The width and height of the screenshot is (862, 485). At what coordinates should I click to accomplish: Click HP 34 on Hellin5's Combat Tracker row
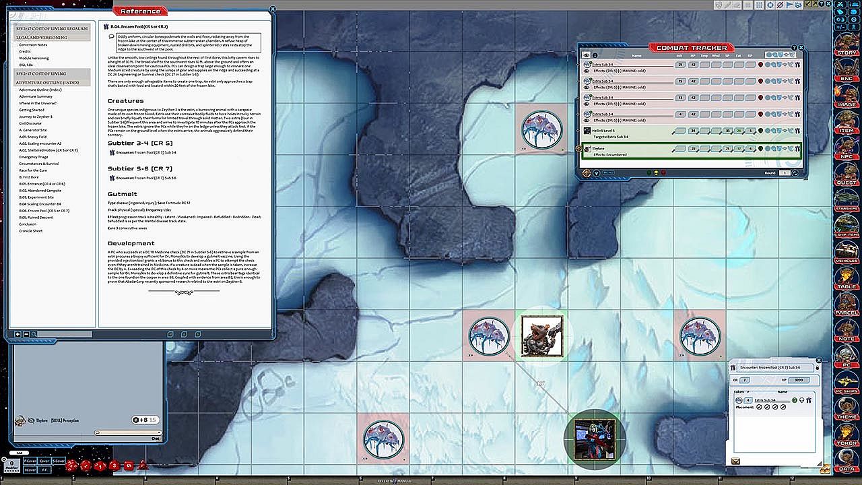694,131
